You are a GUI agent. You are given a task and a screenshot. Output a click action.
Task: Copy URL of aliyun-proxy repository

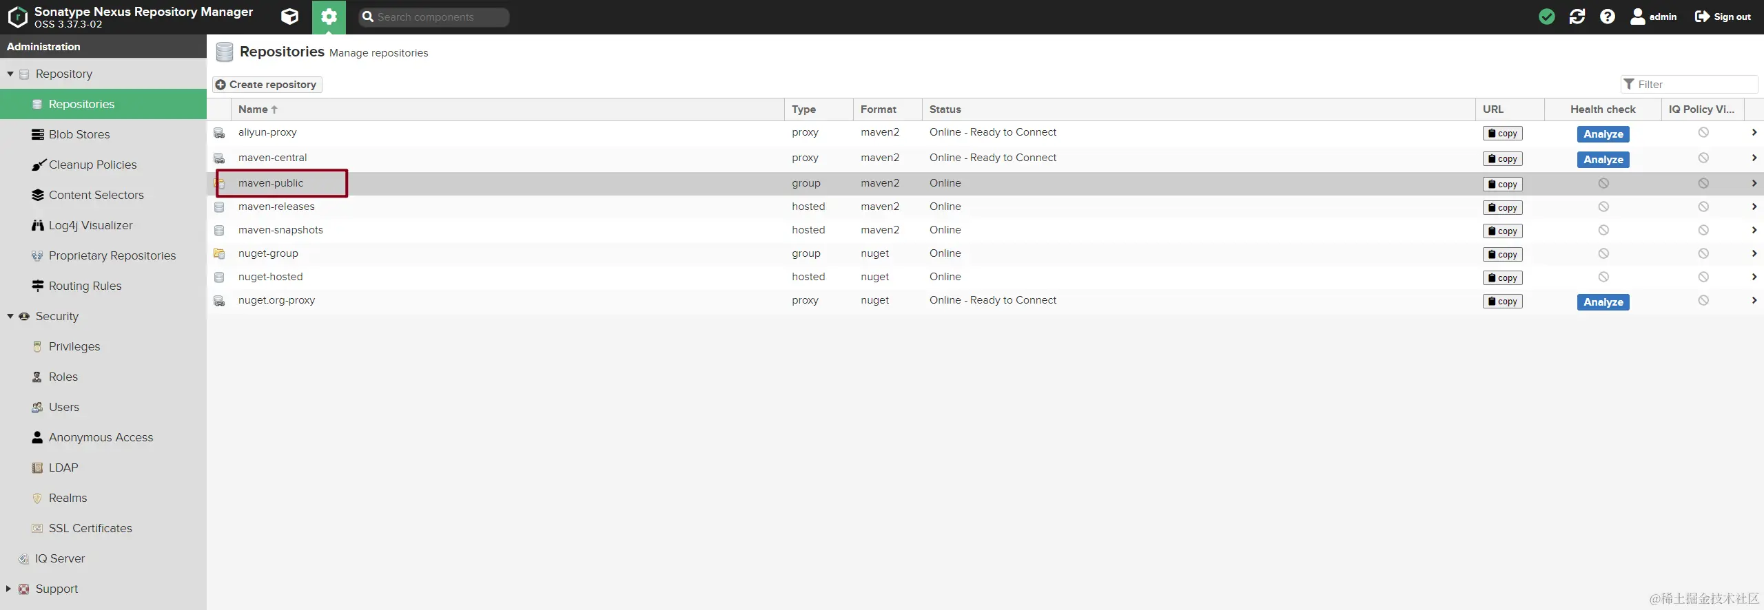click(1502, 134)
